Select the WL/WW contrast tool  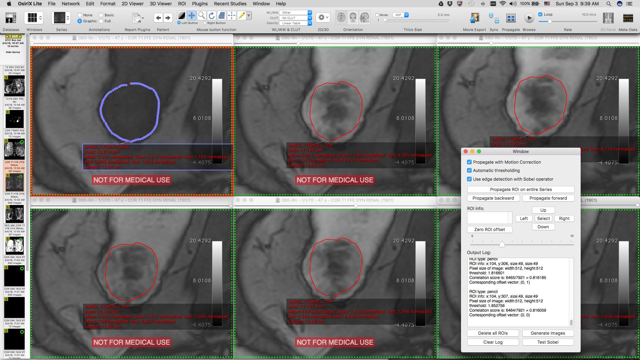pos(181,16)
